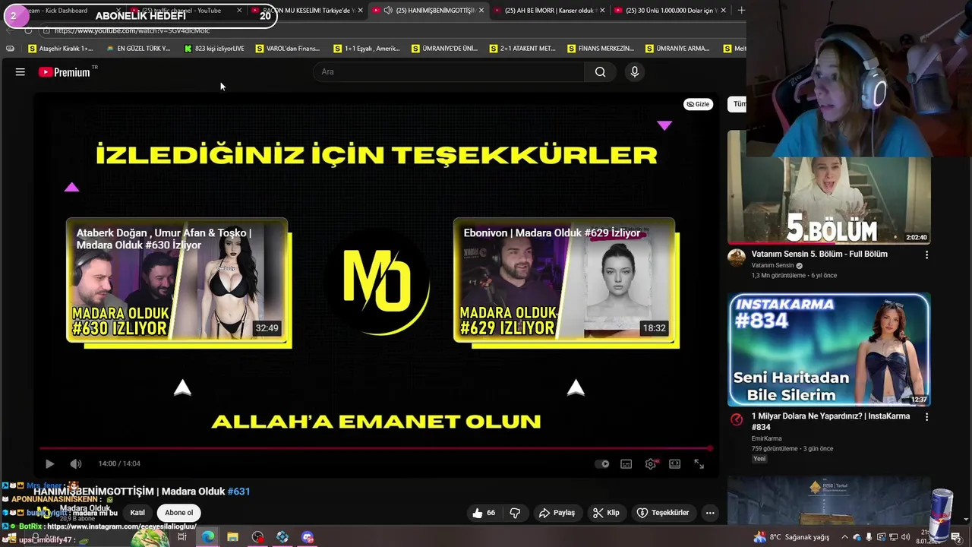
Task: Close the HANIMİŞBENİMGOTTİŞİM browser tab
Action: (481, 11)
